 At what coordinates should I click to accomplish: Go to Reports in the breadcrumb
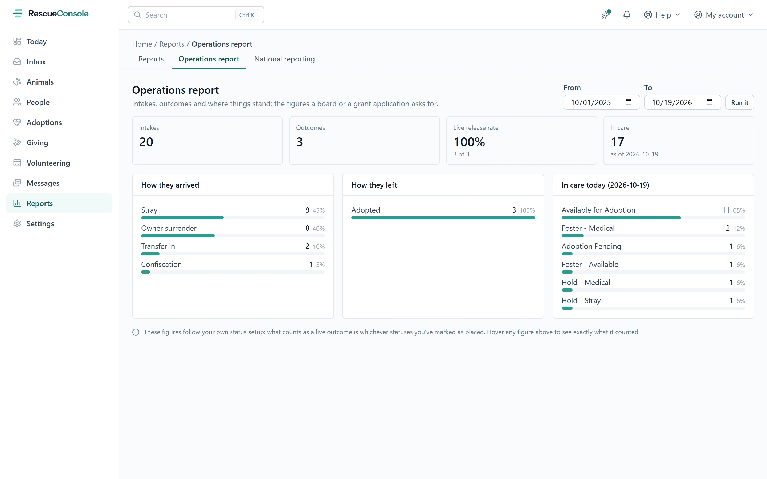pos(172,44)
